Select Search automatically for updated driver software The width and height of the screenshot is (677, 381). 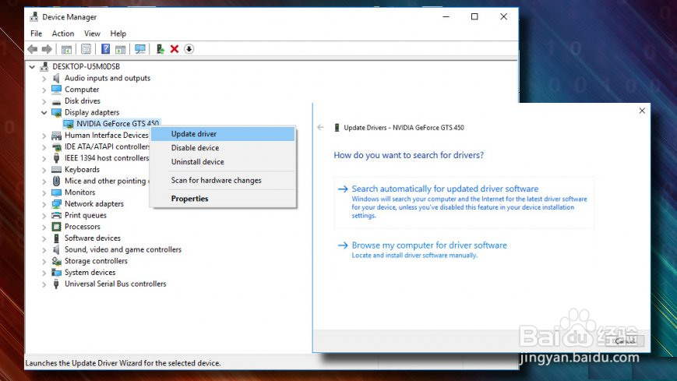click(464, 202)
